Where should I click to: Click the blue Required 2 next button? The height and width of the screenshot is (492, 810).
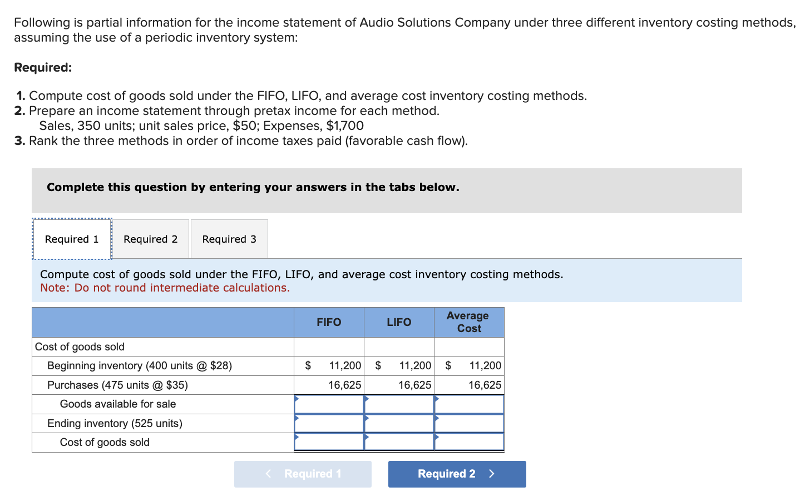(x=457, y=474)
